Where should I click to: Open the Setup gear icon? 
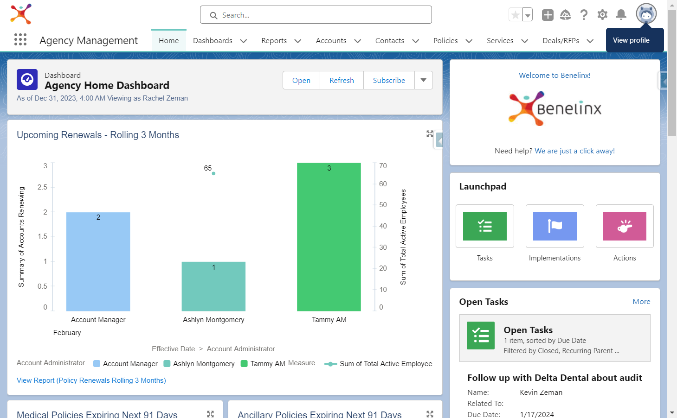coord(602,15)
